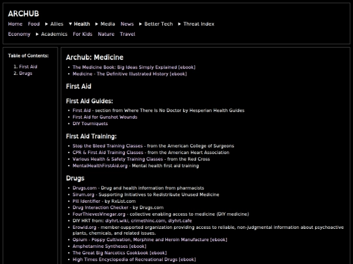
Task: Visit MentalHealthFirstAid.org link
Action: (x=100, y=166)
